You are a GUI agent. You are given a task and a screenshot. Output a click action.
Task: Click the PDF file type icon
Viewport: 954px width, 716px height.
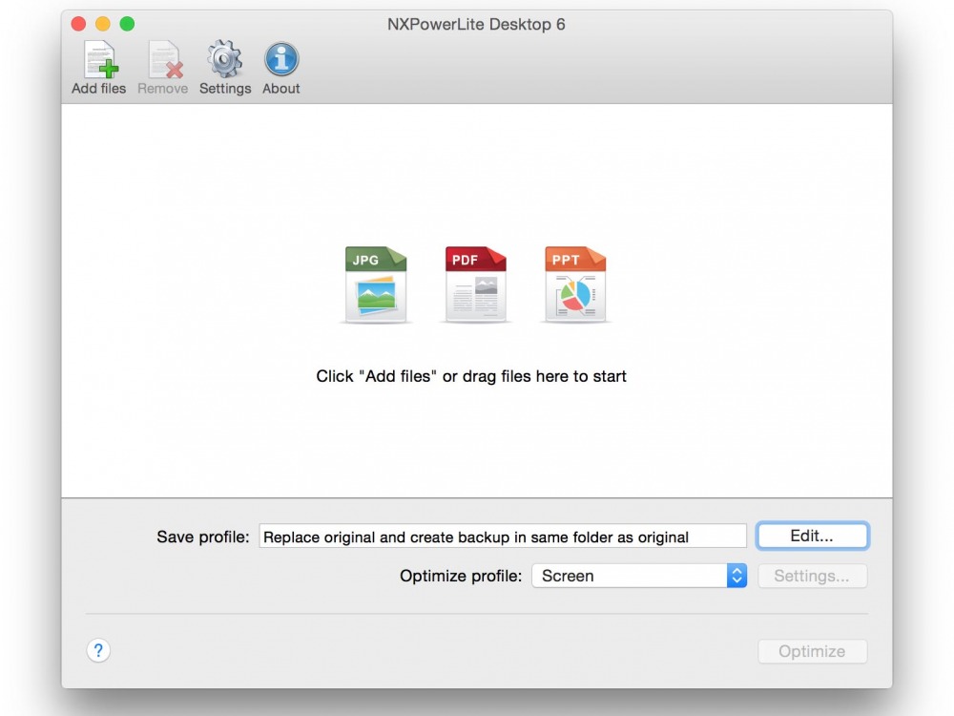click(x=476, y=284)
